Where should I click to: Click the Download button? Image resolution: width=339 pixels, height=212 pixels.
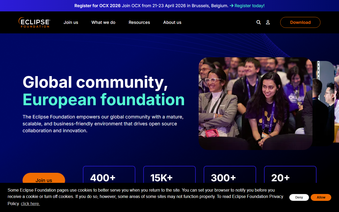click(300, 22)
